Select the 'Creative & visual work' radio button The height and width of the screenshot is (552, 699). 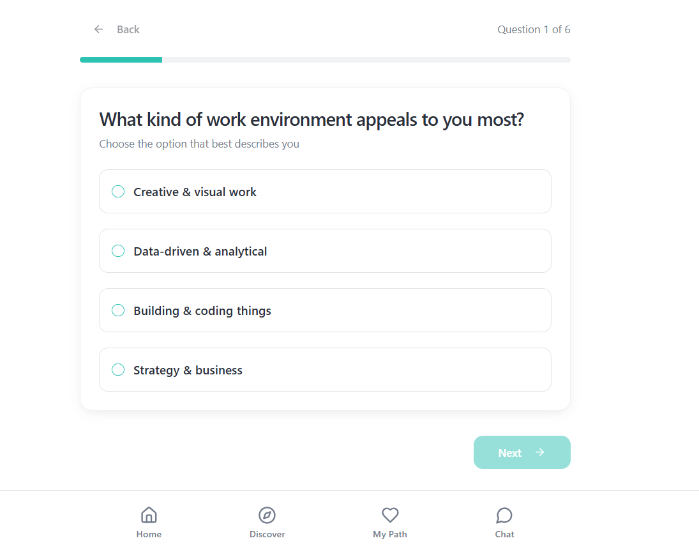(x=118, y=191)
